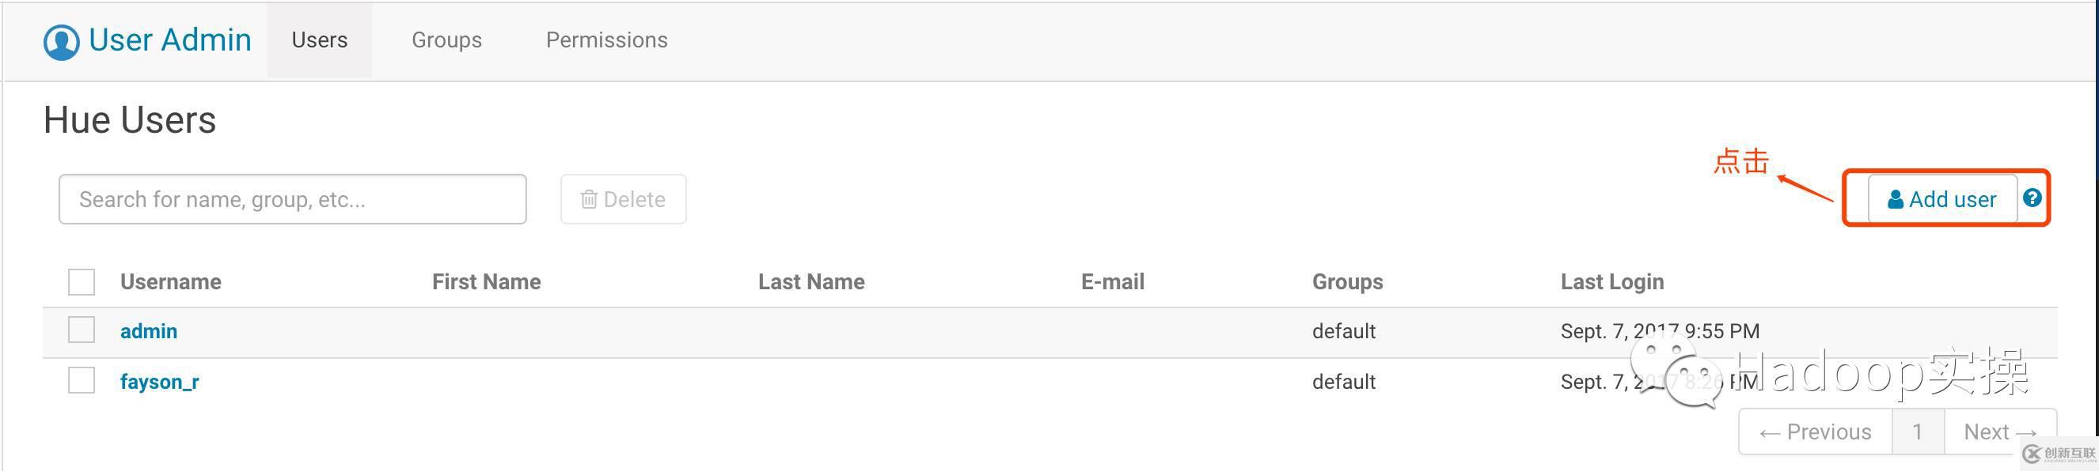The image size is (2099, 471).
Task: Open the Users tab
Action: click(320, 40)
